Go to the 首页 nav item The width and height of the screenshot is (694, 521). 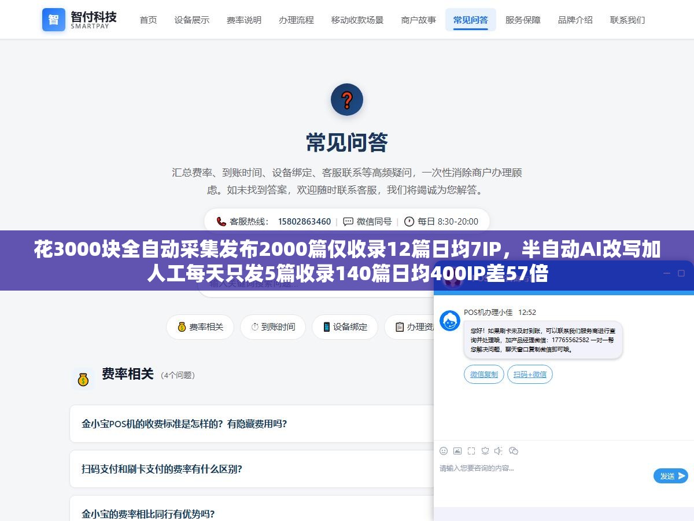(148, 20)
